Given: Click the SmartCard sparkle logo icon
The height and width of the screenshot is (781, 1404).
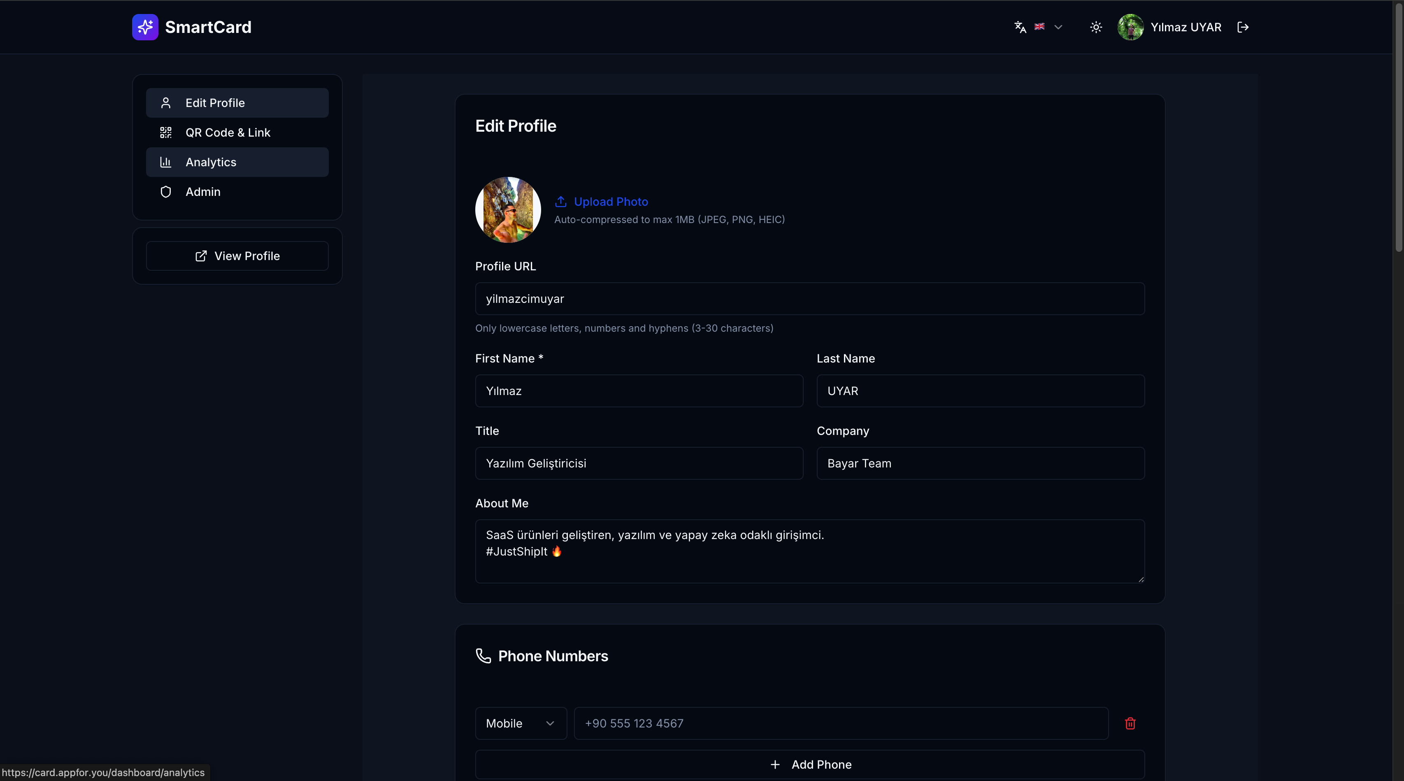Looking at the screenshot, I should click(x=144, y=27).
